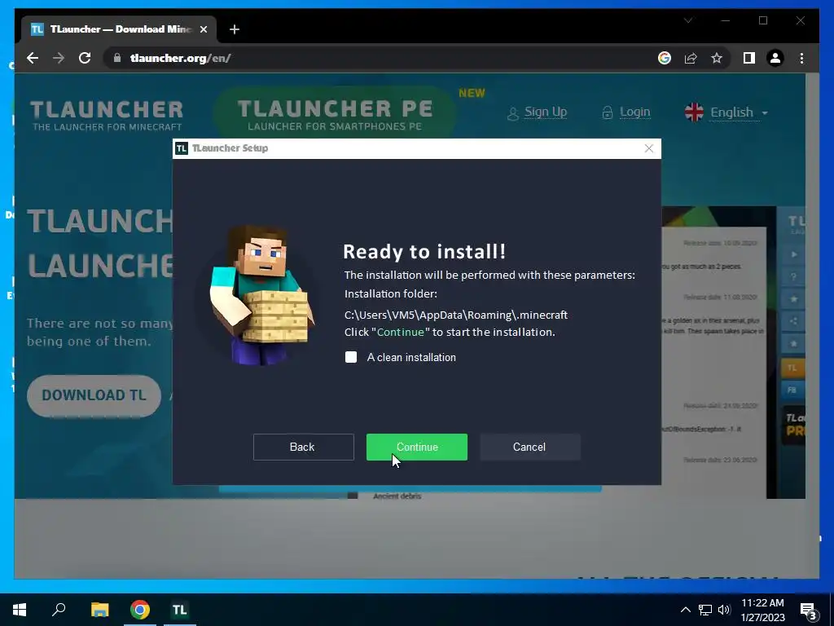Open taskbar search
834x626 pixels.
(x=59, y=610)
